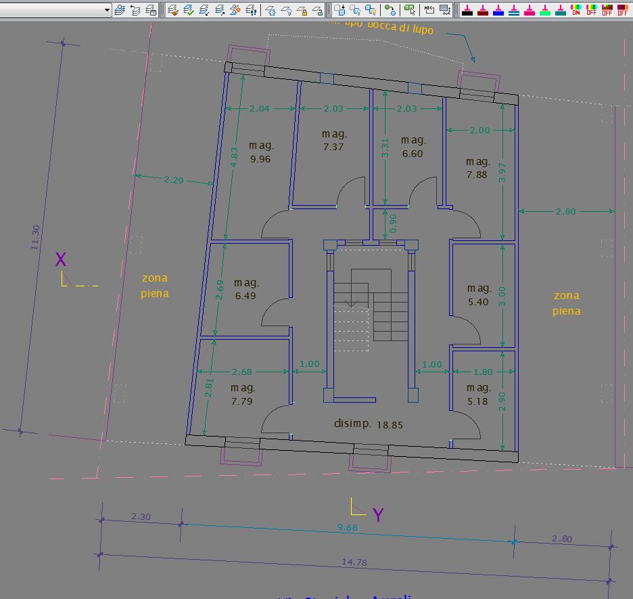Click the 1.80 dimension text
633x599 pixels.
[x=483, y=372]
